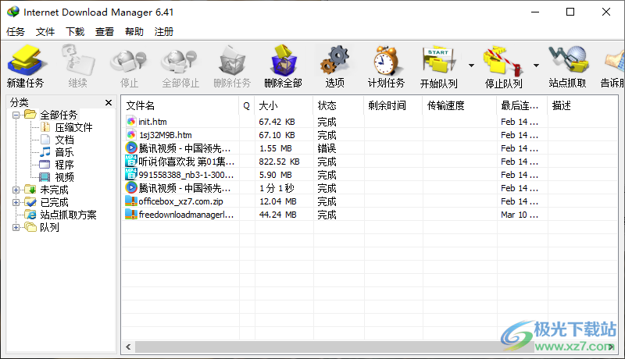The width and height of the screenshot is (625, 359).
Task: Click the 12.04 MB size cell
Action: pos(278,201)
